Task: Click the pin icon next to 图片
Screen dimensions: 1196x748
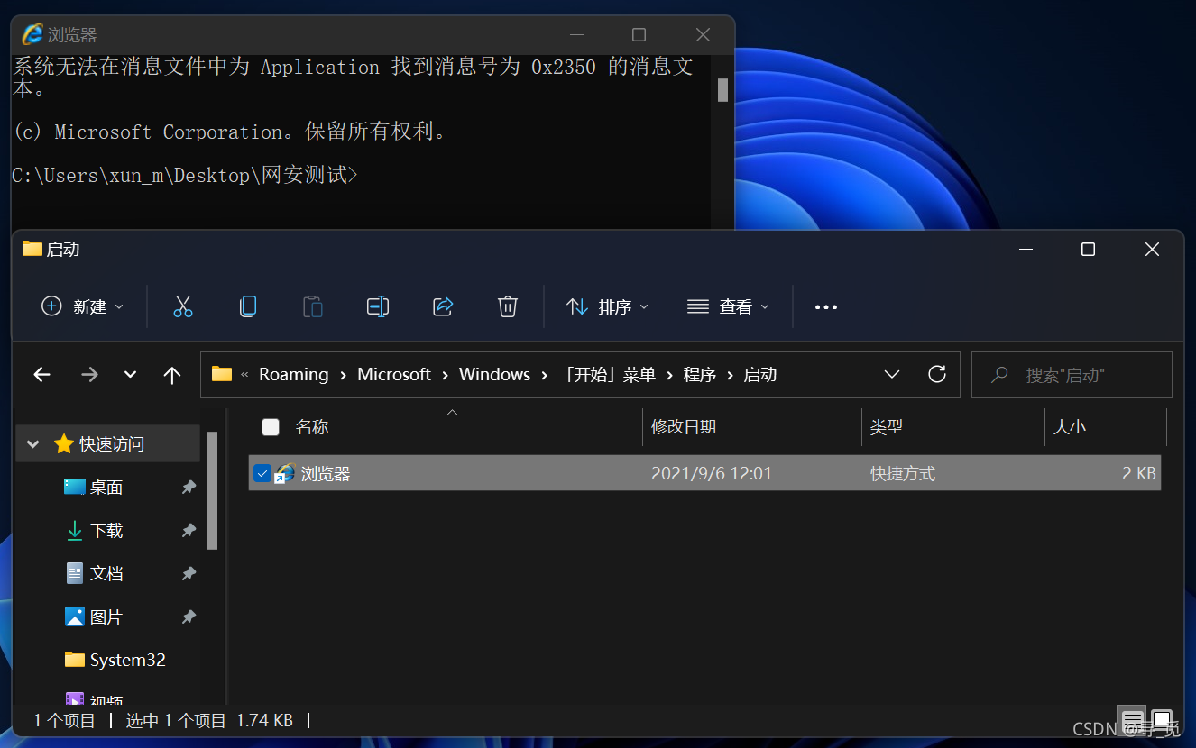Action: (189, 617)
